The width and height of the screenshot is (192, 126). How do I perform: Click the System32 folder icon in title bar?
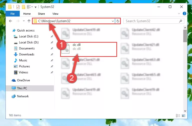pyautogui.click(x=10, y=7)
